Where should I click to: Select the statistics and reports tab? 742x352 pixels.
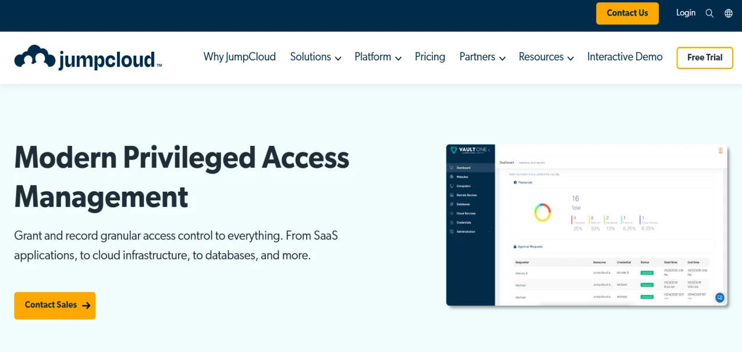[x=532, y=163]
